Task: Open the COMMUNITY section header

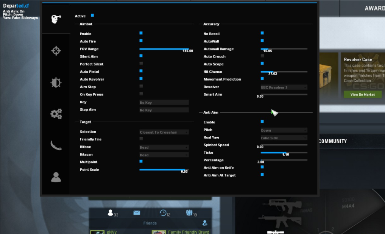Action: point(333,141)
